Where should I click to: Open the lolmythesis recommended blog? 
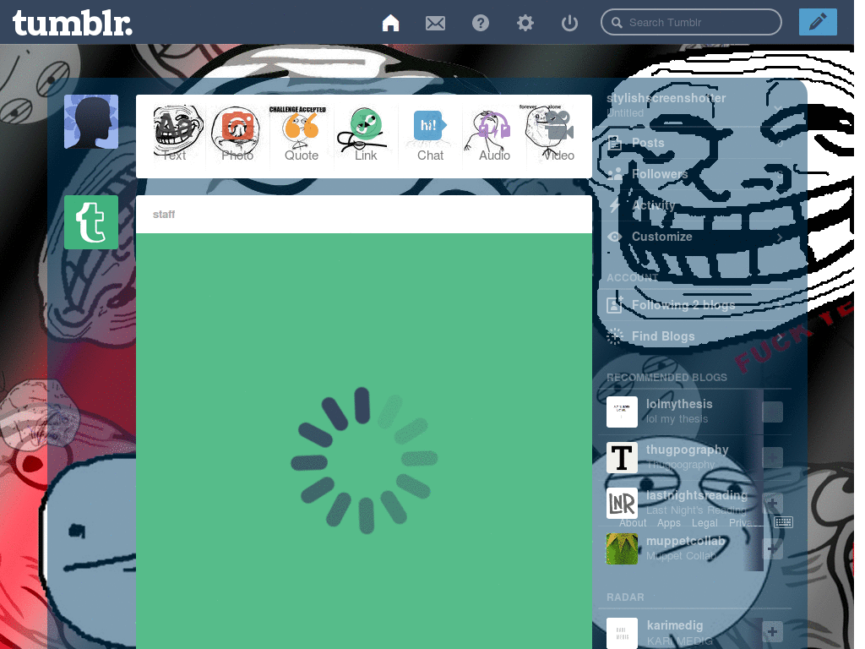tap(679, 404)
